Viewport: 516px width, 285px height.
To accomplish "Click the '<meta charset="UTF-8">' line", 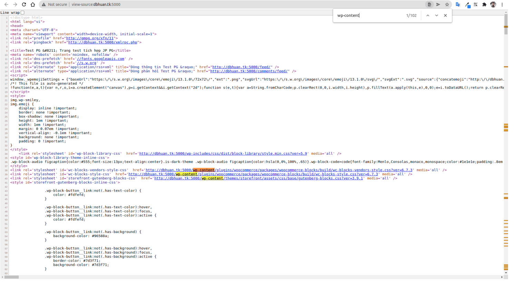I will pos(34,30).
